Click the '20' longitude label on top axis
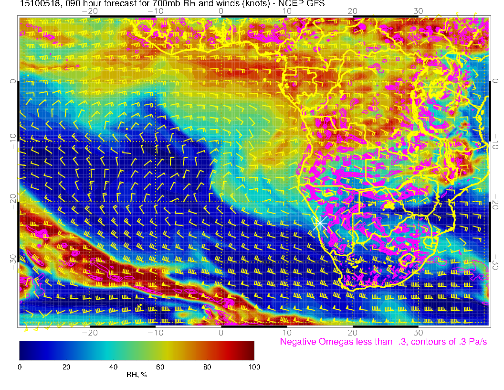The width and height of the screenshot is (504, 390). tap(353, 11)
